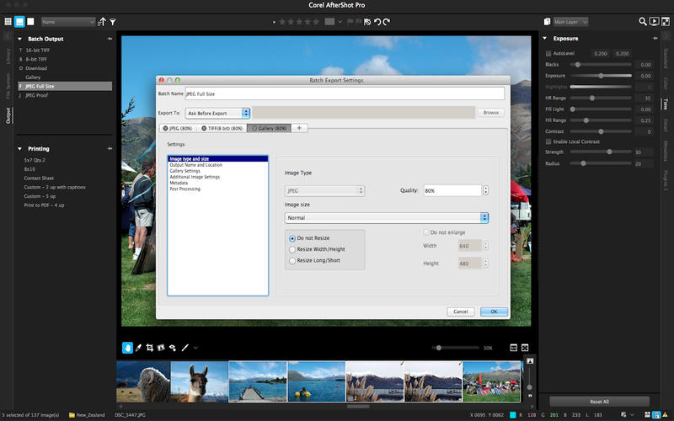The image size is (674, 421).
Task: Select Resize Width/Height radio option
Action: pyautogui.click(x=292, y=249)
